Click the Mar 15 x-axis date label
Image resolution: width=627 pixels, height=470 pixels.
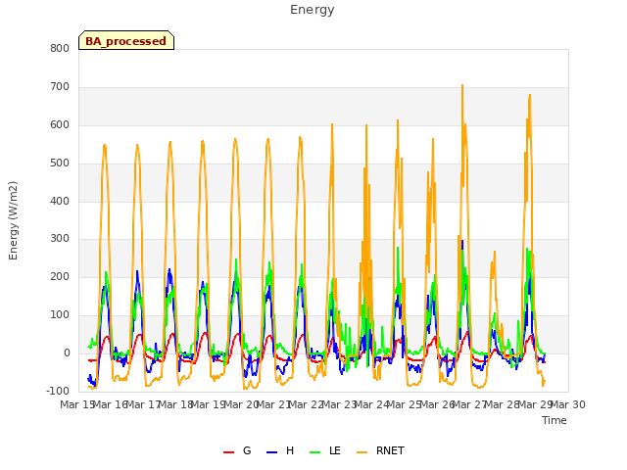[x=77, y=404]
